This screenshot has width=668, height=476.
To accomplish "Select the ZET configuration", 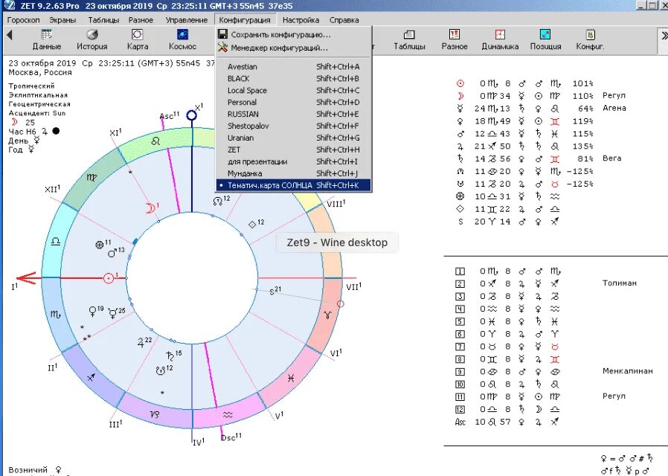I will 294,150.
